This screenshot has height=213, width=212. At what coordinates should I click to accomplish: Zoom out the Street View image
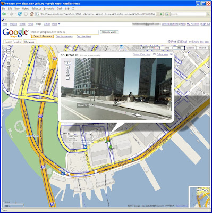tap(67, 78)
